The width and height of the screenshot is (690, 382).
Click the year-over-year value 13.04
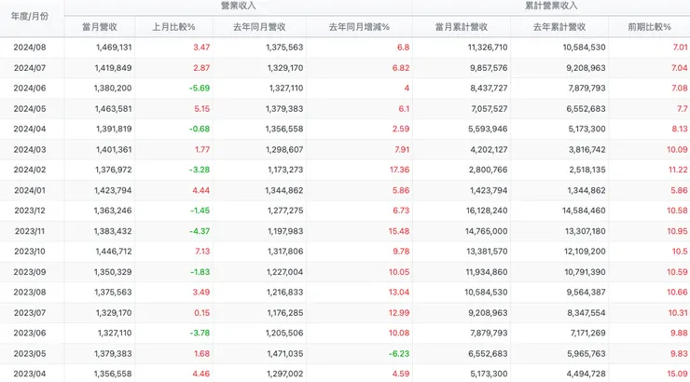(x=399, y=293)
